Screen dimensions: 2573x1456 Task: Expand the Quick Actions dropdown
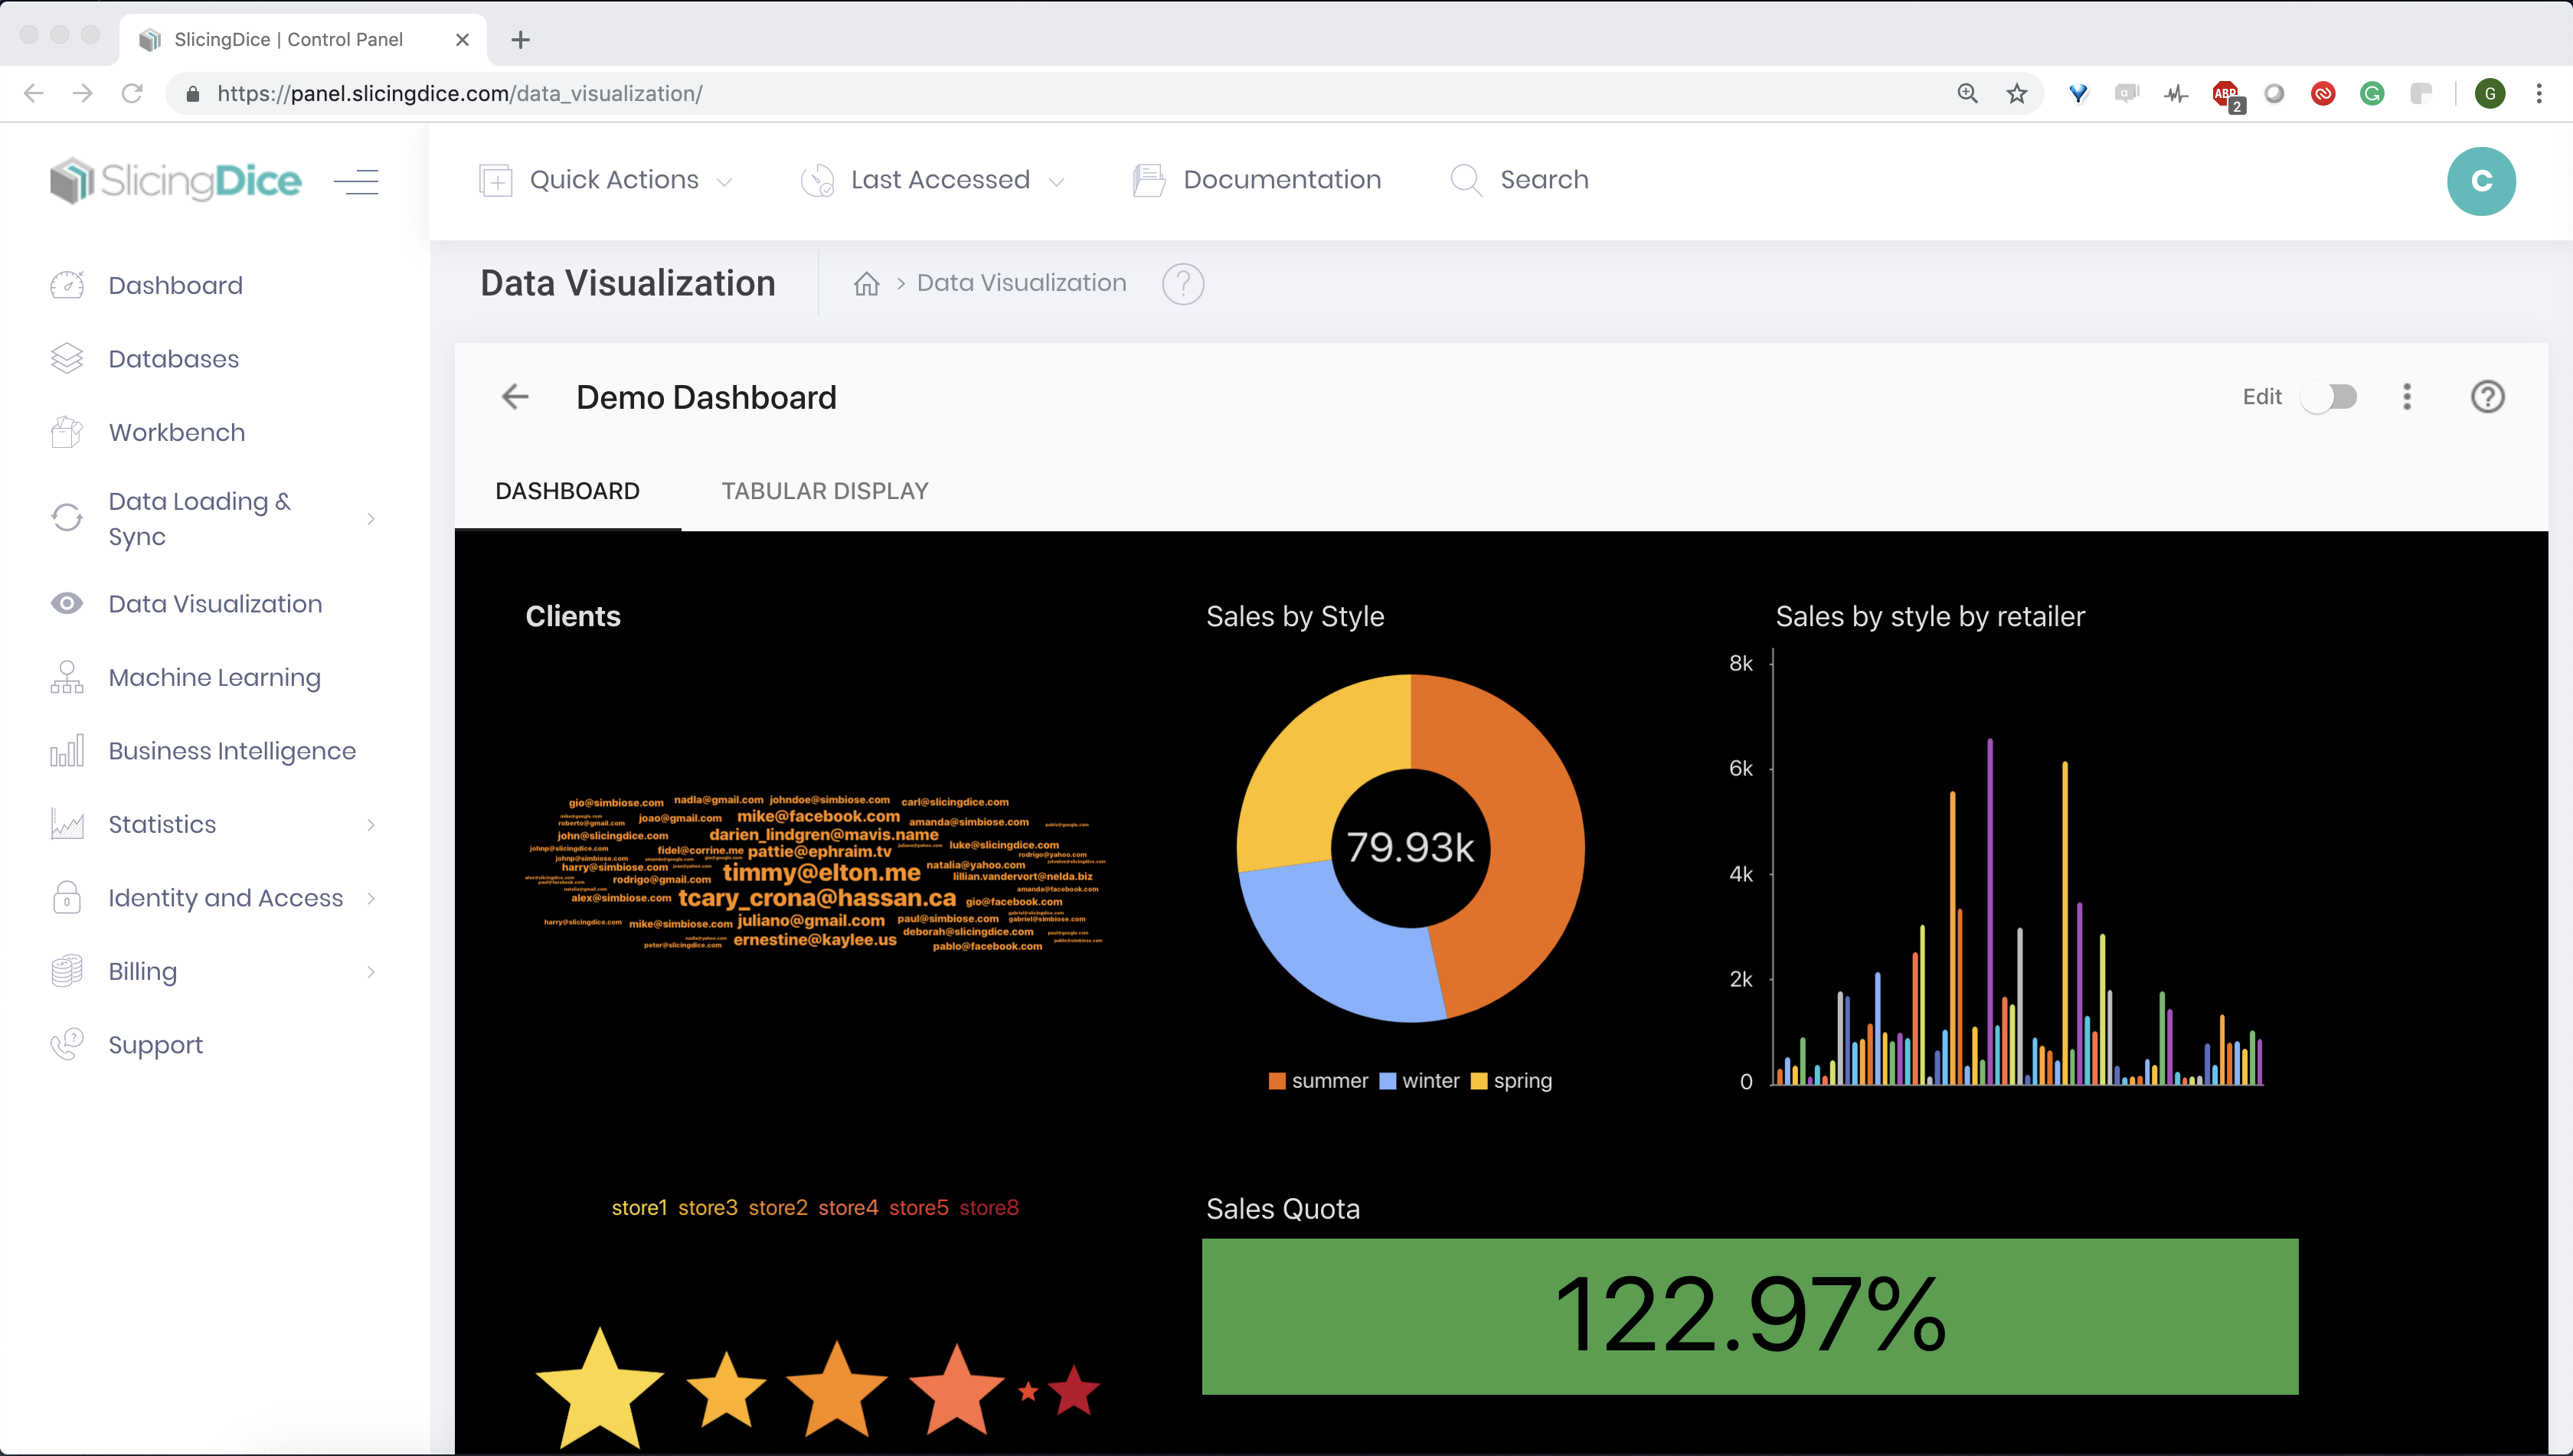click(724, 181)
